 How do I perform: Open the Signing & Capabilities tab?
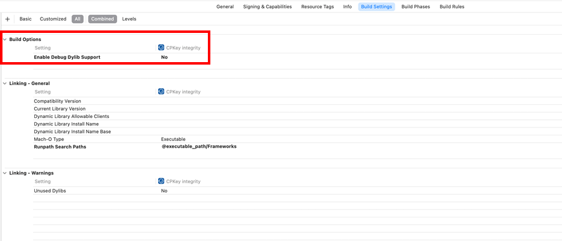pyautogui.click(x=268, y=6)
